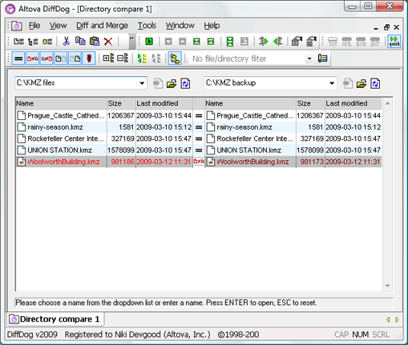Open the Diff and Merge menu
408x345 pixels.
point(102,26)
